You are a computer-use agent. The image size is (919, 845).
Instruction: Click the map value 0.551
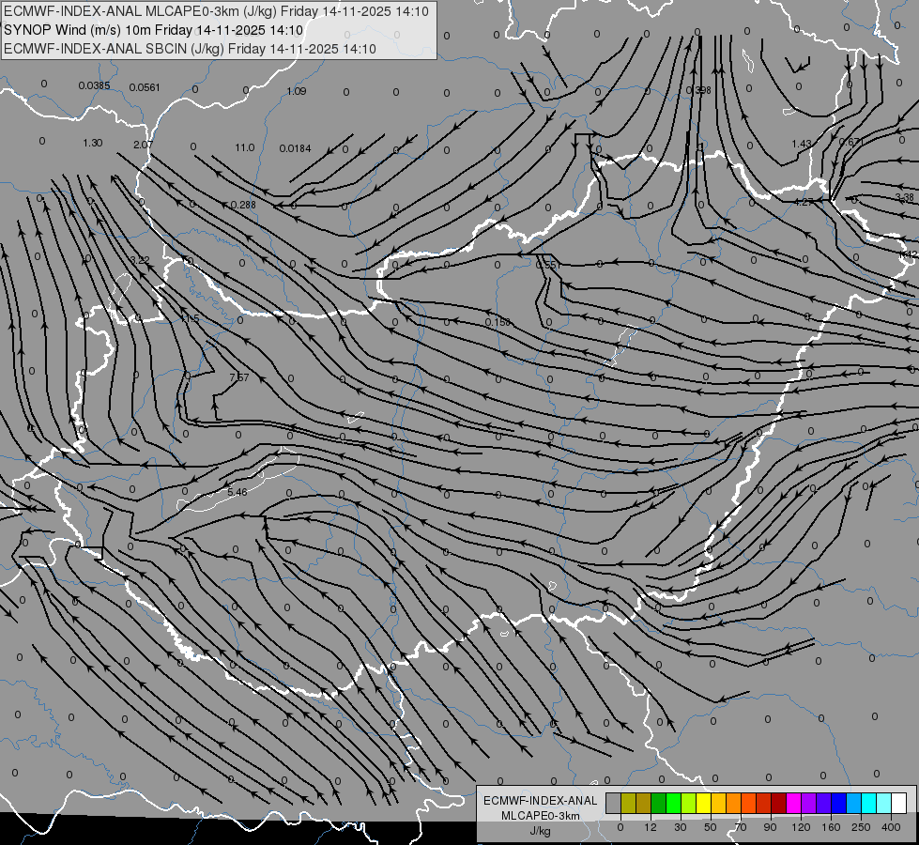tap(548, 265)
